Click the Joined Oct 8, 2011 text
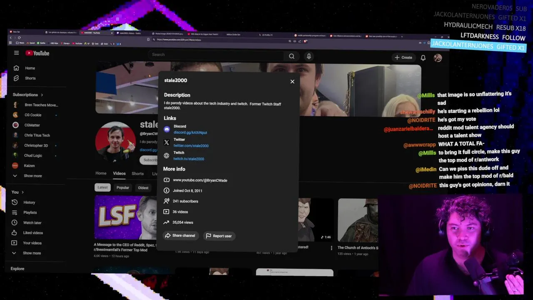 [187, 191]
